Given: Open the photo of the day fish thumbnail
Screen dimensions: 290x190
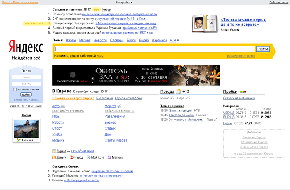Looking at the screenshot, I should point(26,129).
